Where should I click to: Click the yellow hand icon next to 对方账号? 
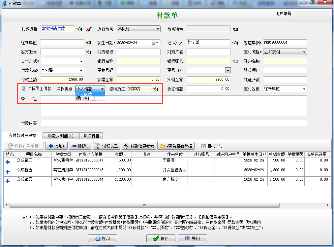(89, 52)
